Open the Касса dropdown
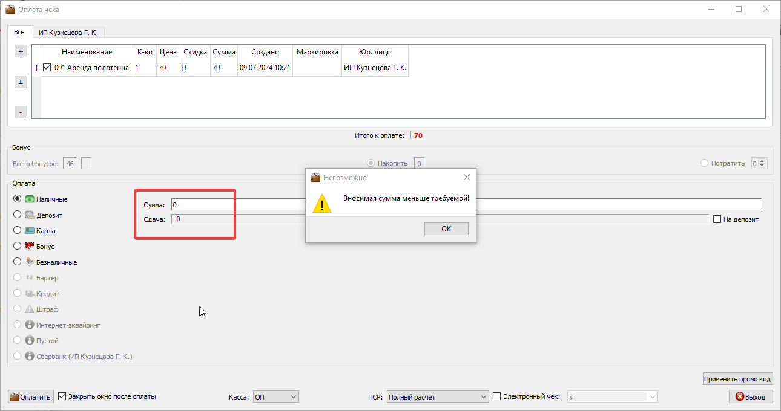The width and height of the screenshot is (781, 411). tap(275, 397)
